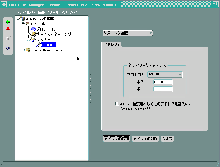Open the 編集 menu

(42, 12)
